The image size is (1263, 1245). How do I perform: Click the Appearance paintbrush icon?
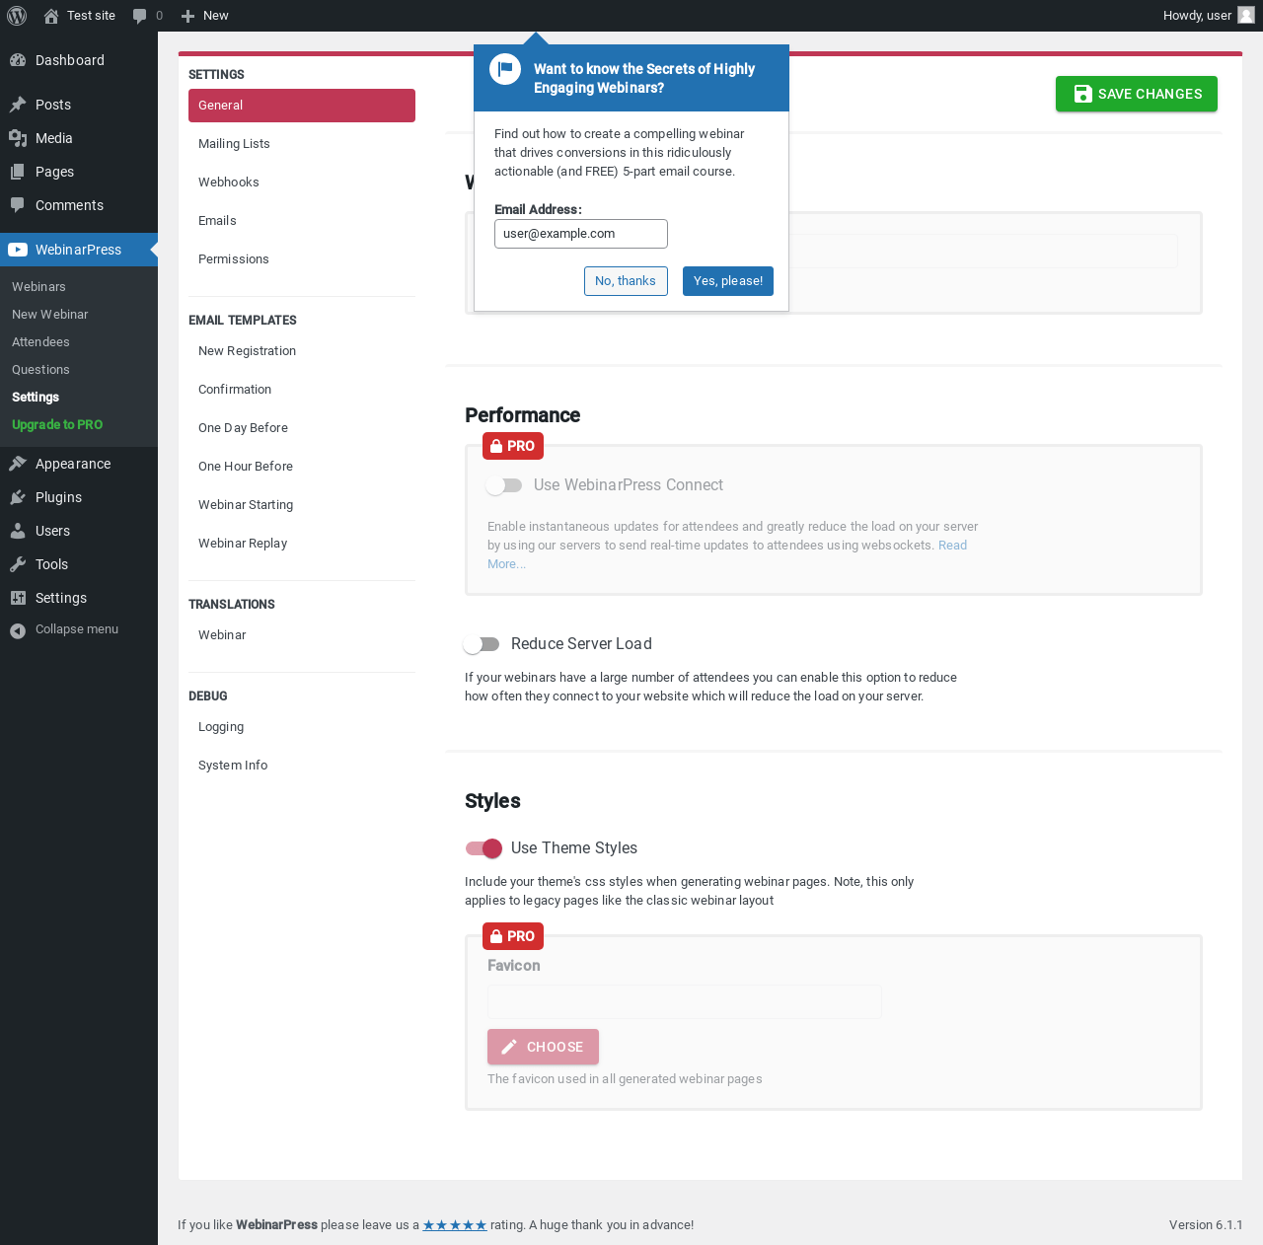[x=18, y=464]
